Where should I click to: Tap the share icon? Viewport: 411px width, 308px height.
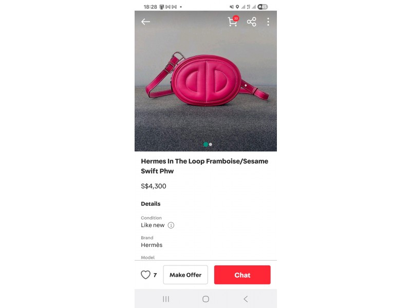[251, 22]
